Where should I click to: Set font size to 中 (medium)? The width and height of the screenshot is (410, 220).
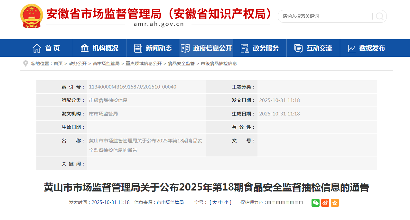220,202
